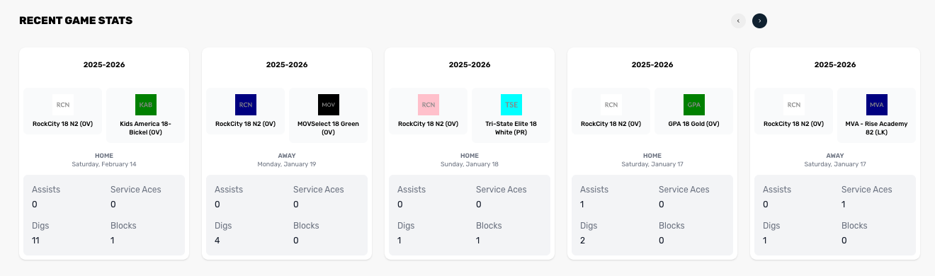The width and height of the screenshot is (935, 276).
Task: Open Tri-State Elite 18 White (PR) team
Action: [511, 128]
